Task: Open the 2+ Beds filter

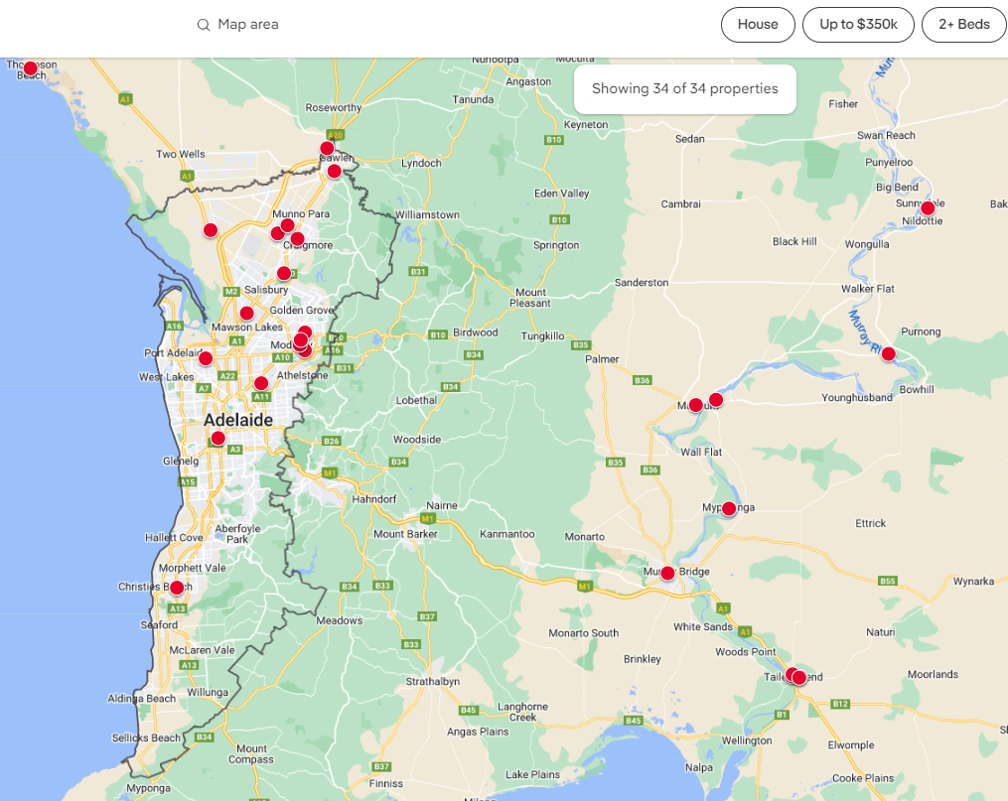Action: pyautogui.click(x=963, y=25)
